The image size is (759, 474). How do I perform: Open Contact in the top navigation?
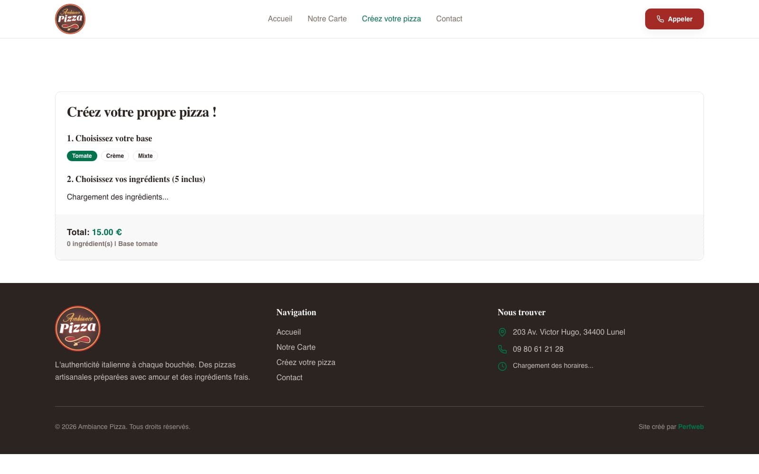449,19
